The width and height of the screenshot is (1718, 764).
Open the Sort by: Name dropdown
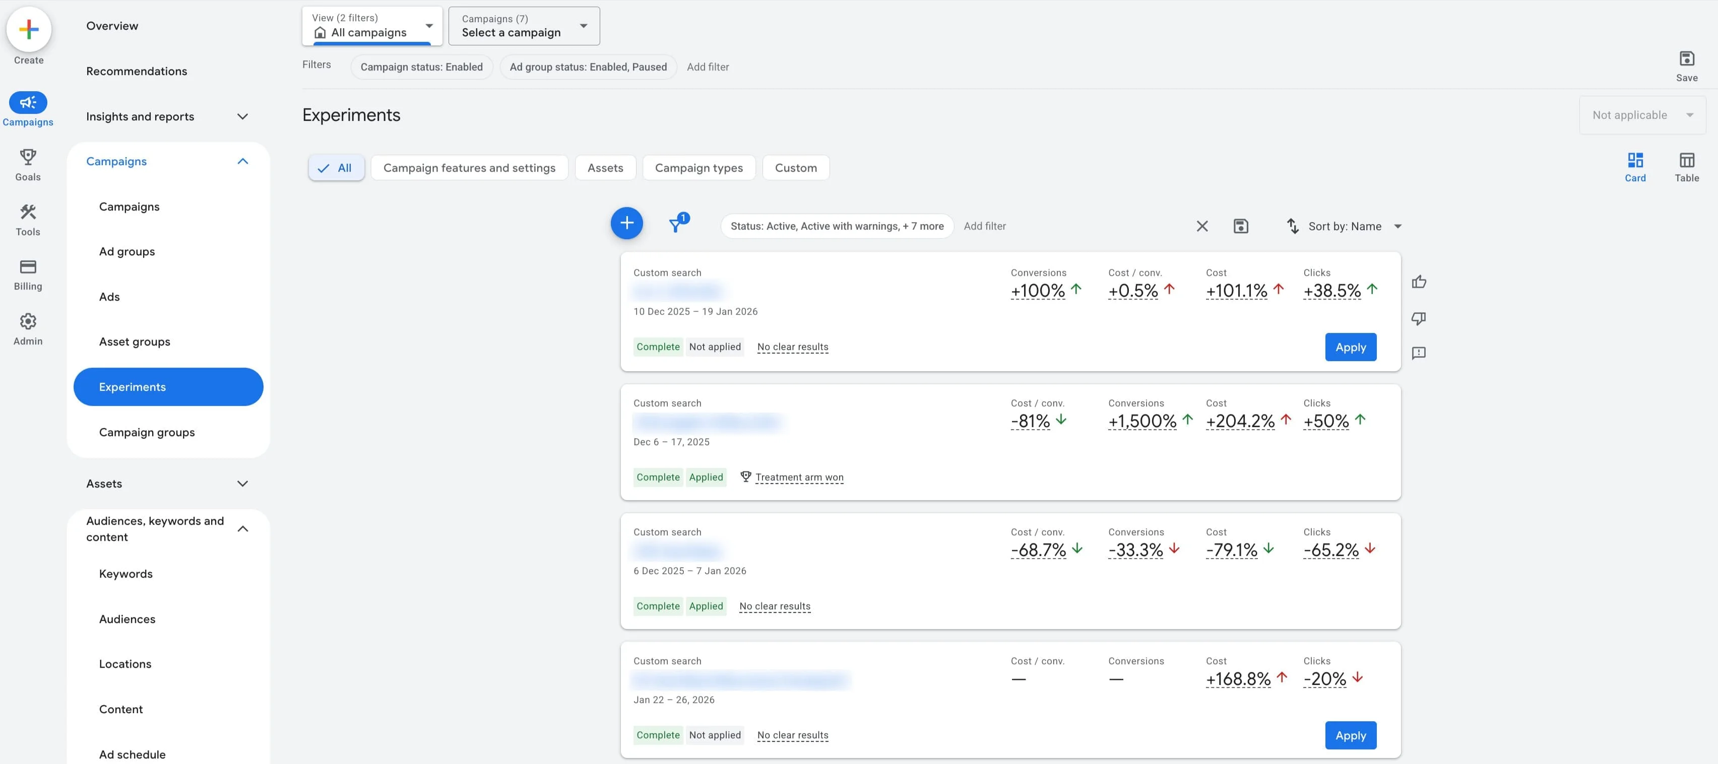click(x=1355, y=226)
